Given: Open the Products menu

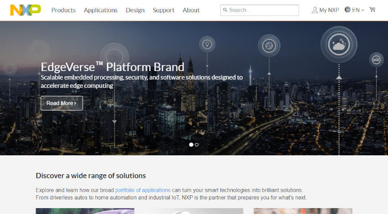Looking at the screenshot, I should [63, 10].
